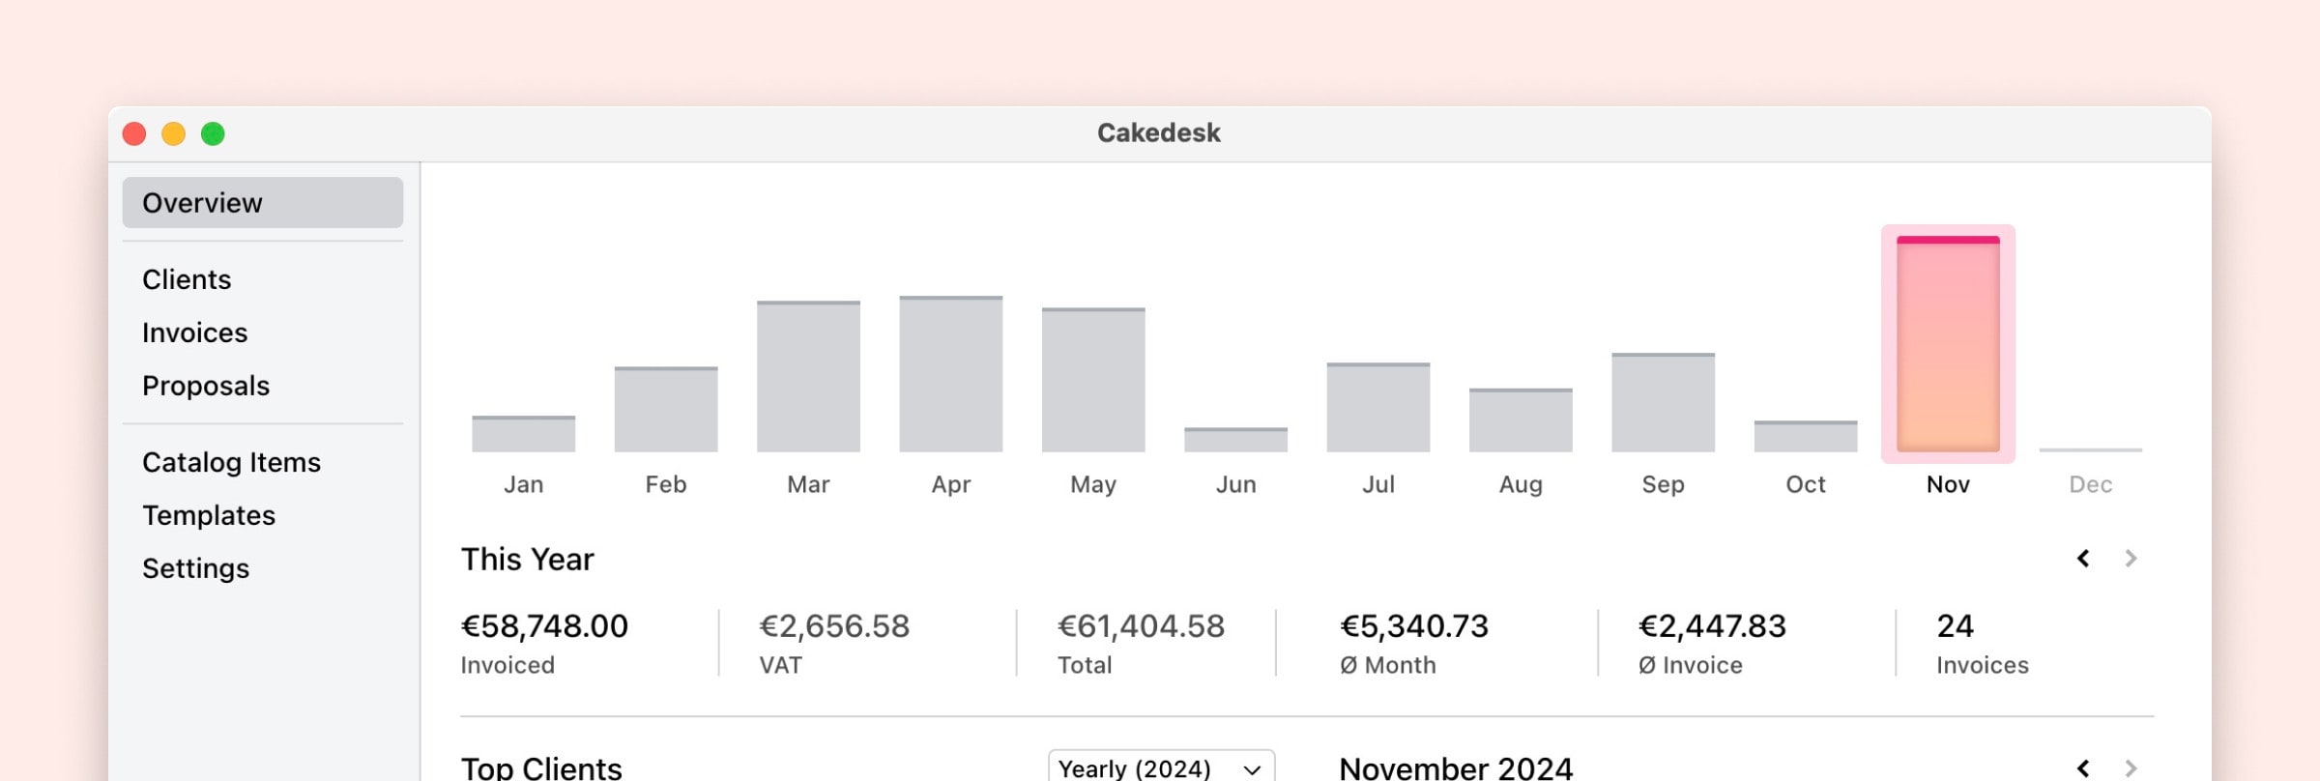
Task: Click the yellow minimize window button
Action: coord(173,133)
